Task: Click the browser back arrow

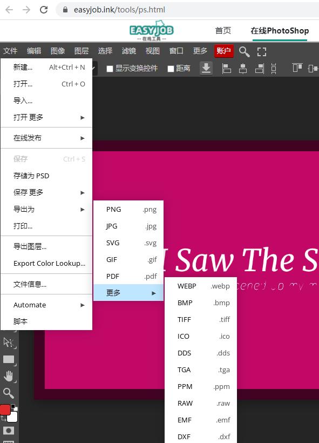Action: [9, 10]
